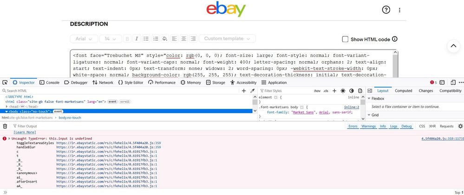Toggle dark color scheme simulation icon
464x195 pixels.
352,91
